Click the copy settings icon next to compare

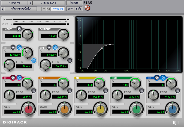coord(48,9)
